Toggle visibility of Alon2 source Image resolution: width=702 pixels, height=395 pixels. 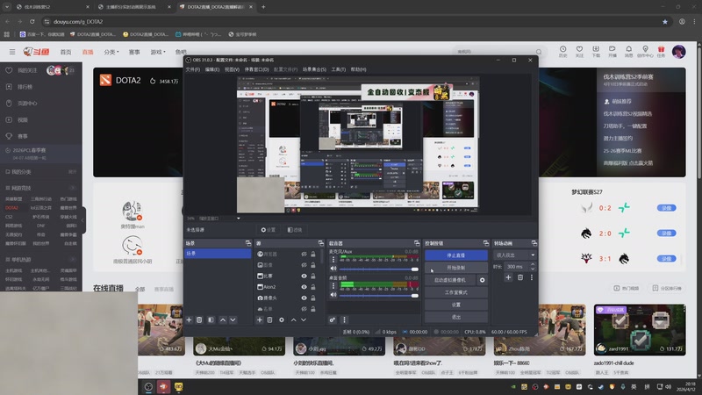click(x=304, y=287)
